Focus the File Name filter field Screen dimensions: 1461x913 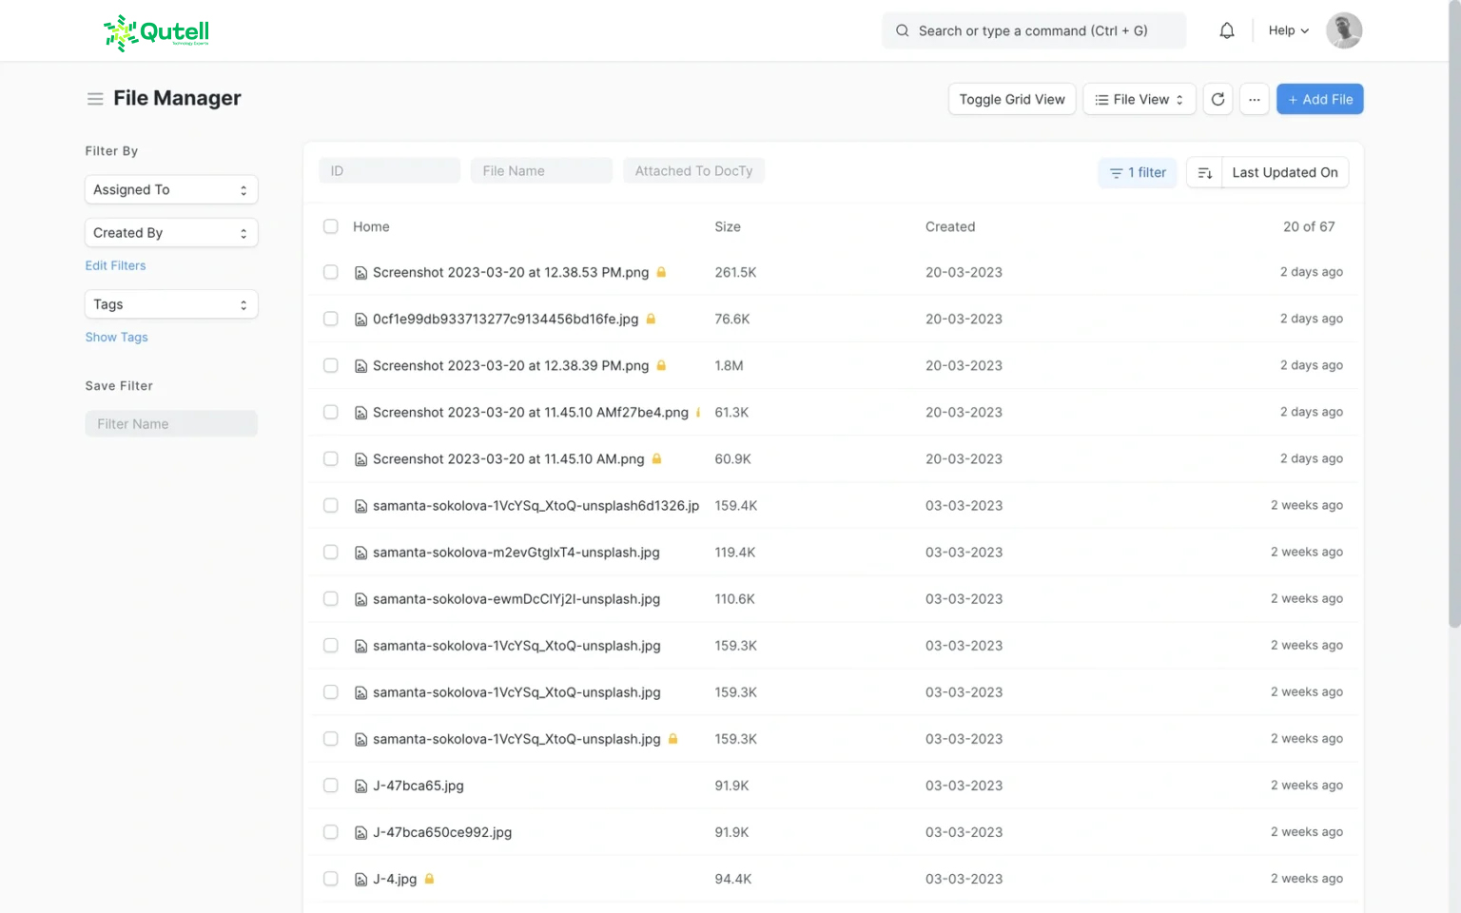[541, 171]
